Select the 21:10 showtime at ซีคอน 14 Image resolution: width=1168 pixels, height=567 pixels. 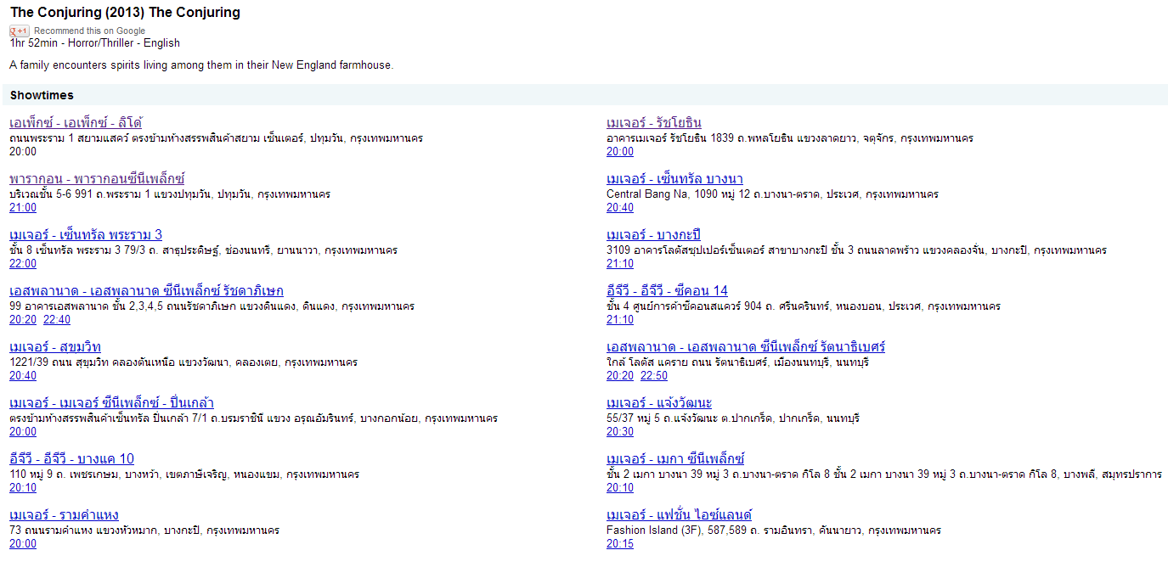pyautogui.click(x=620, y=319)
